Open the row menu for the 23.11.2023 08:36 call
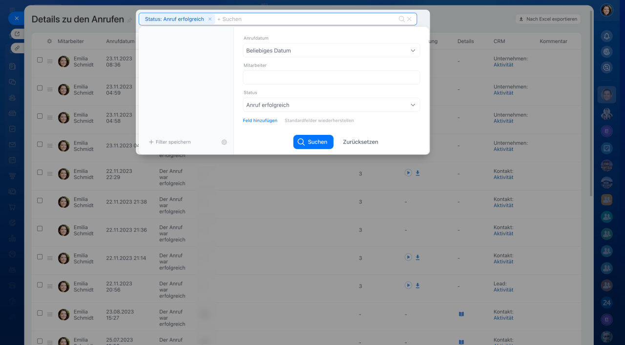The height and width of the screenshot is (345, 625). (49, 61)
